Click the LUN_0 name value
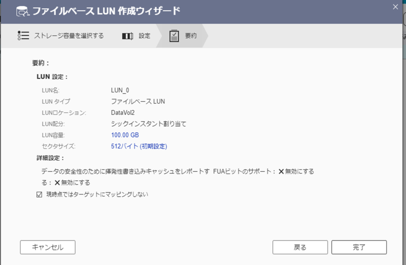 click(x=120, y=90)
